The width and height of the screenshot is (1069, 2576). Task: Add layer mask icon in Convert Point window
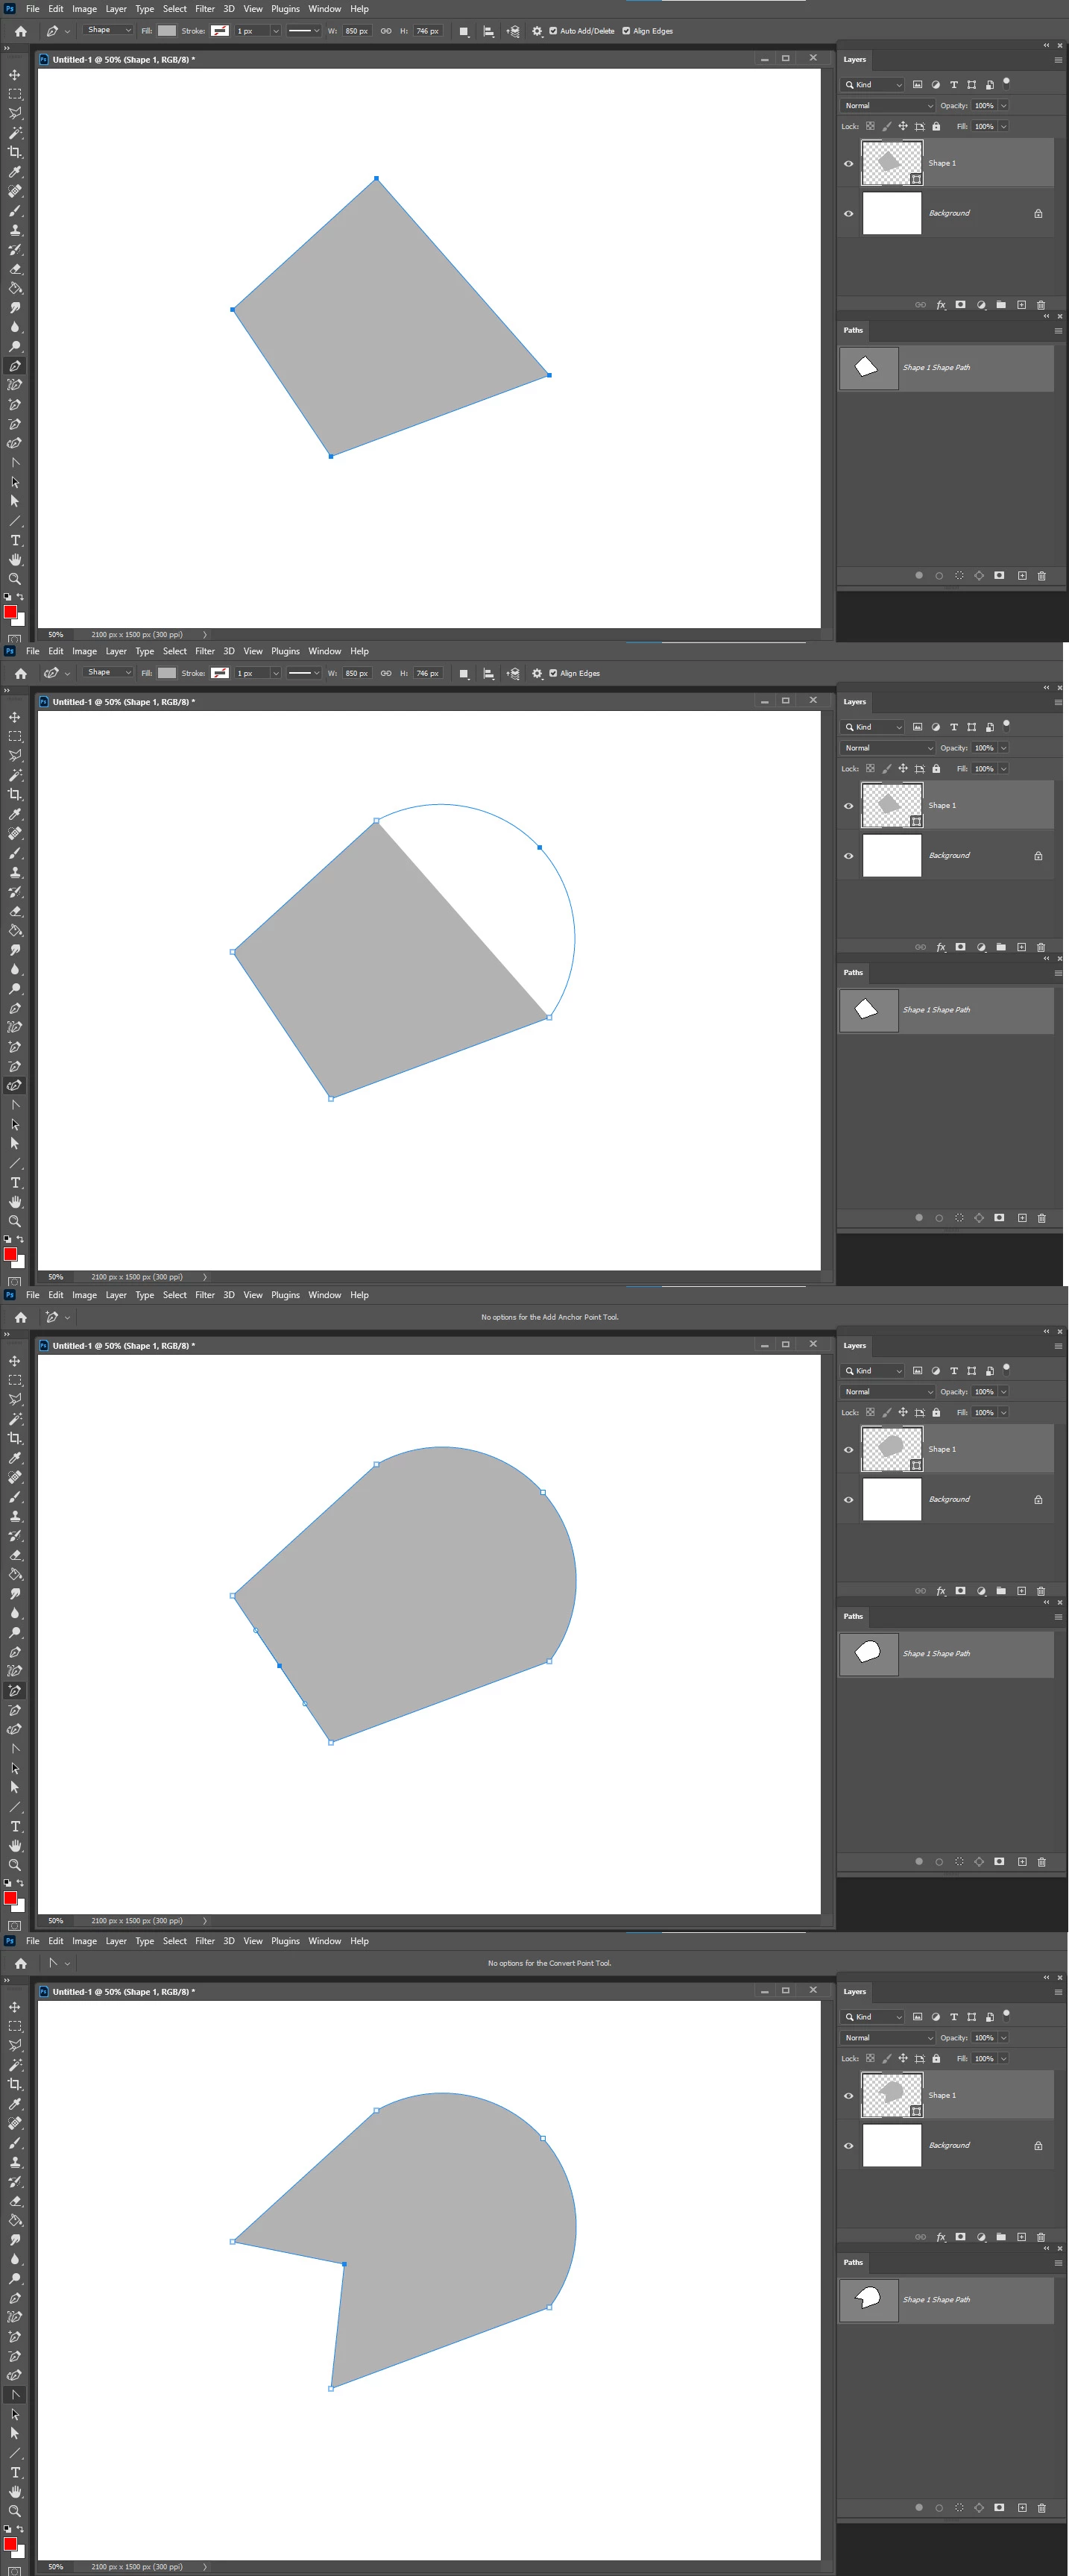click(960, 2237)
